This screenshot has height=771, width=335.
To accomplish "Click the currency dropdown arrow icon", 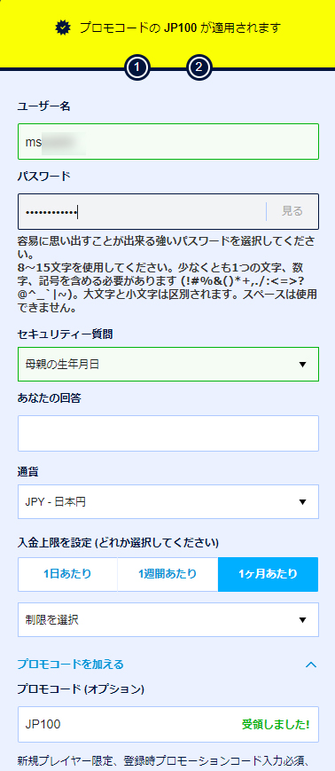I will pos(302,502).
